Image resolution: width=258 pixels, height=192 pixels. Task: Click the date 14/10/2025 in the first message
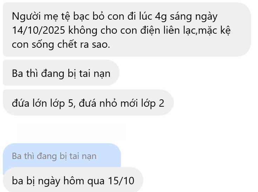point(39,30)
